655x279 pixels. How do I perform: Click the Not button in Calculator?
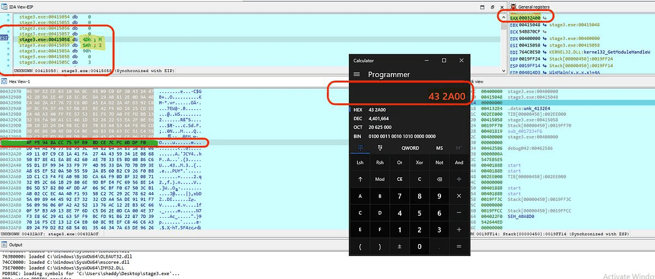click(439, 162)
